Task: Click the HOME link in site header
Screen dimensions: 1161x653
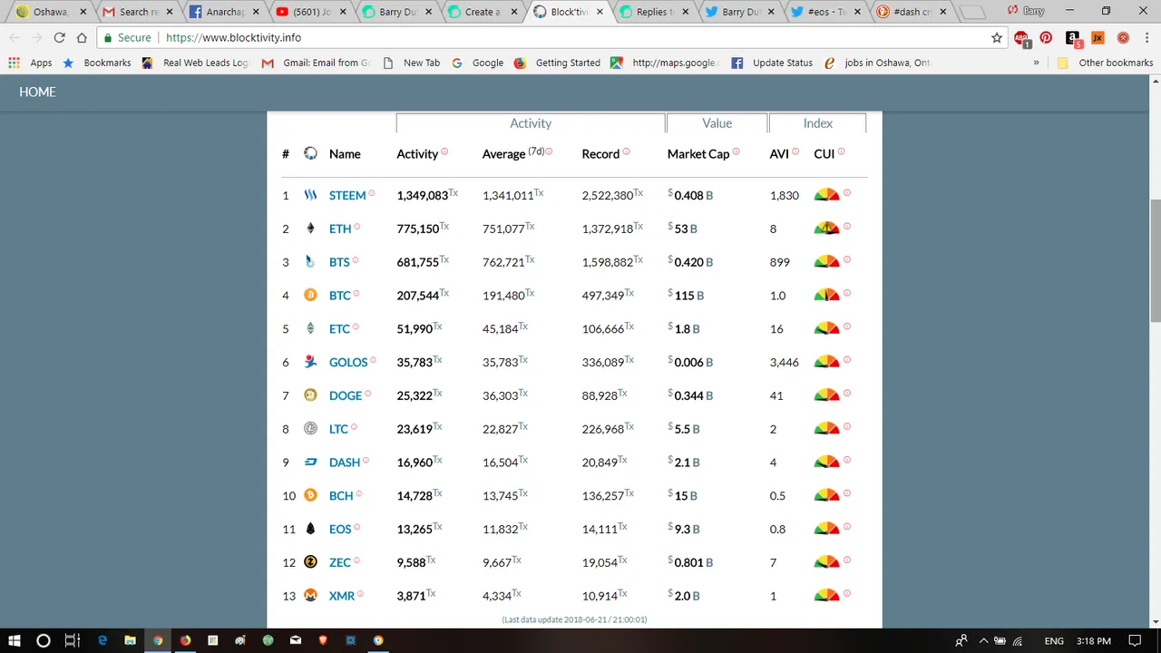Action: [x=37, y=92]
